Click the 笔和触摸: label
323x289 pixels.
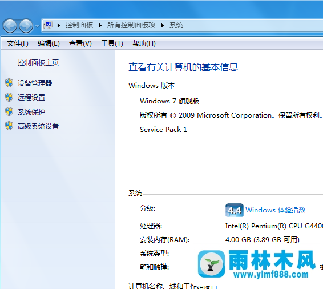click(x=154, y=267)
